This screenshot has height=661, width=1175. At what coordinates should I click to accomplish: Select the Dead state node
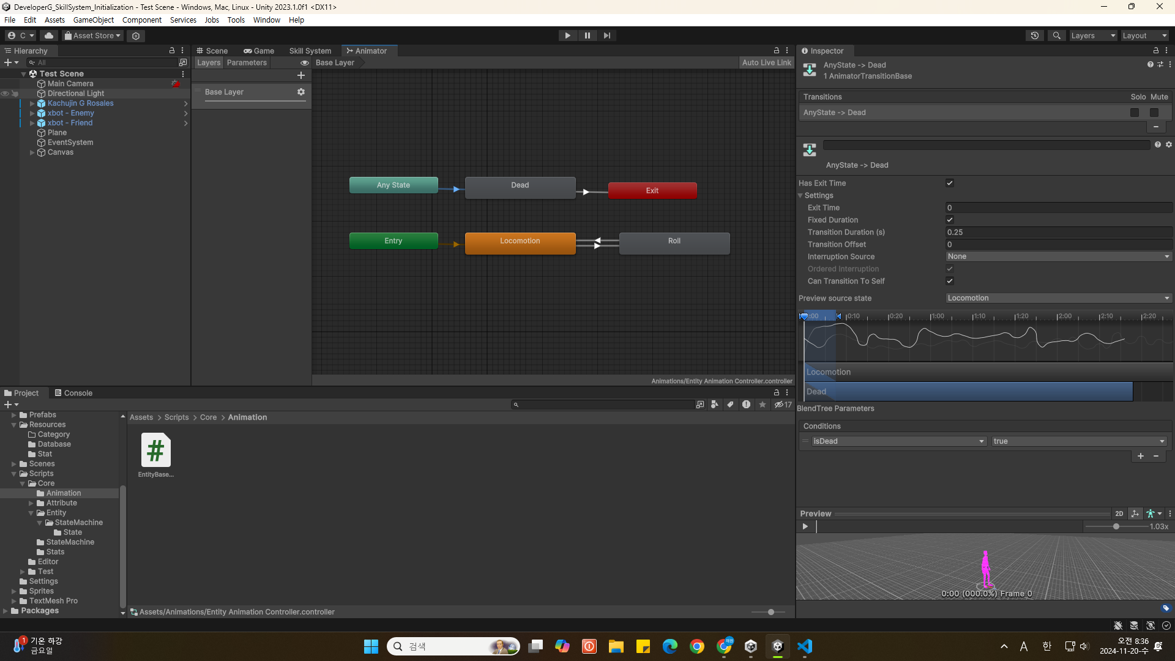click(520, 187)
